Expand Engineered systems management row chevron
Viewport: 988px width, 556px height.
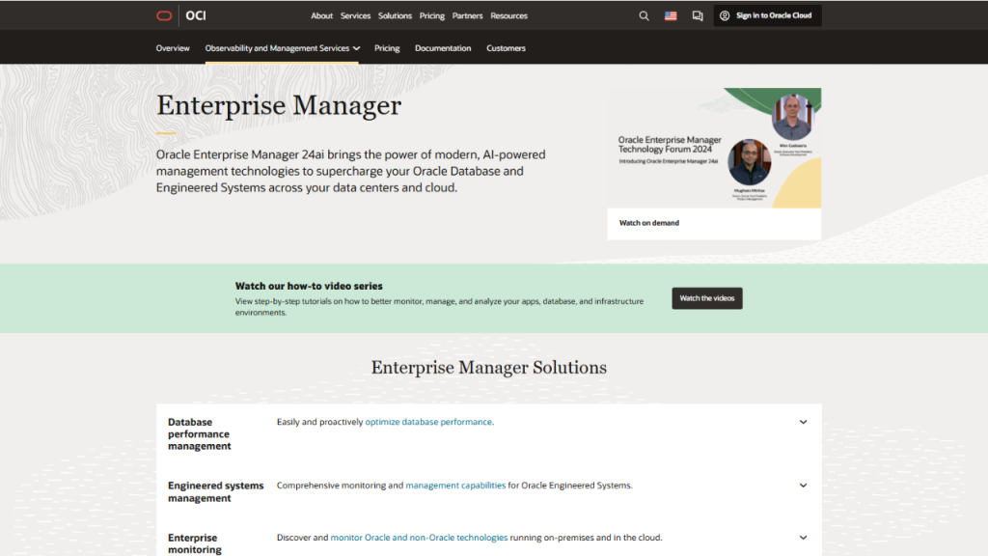pos(803,486)
